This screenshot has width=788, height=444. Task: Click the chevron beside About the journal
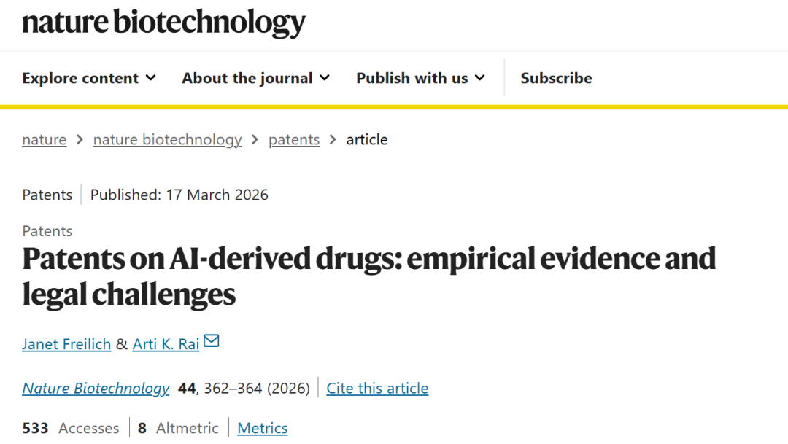point(325,77)
